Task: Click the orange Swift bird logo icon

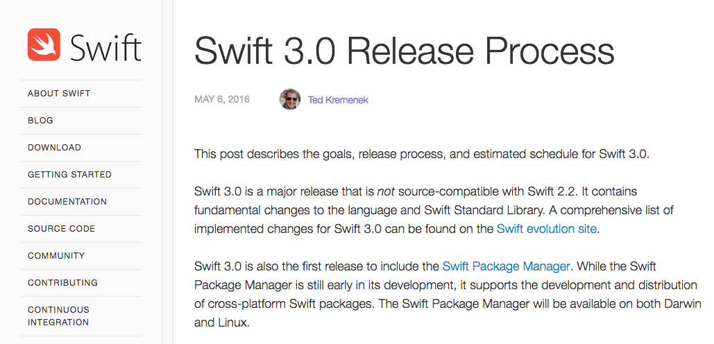Action: point(44,44)
